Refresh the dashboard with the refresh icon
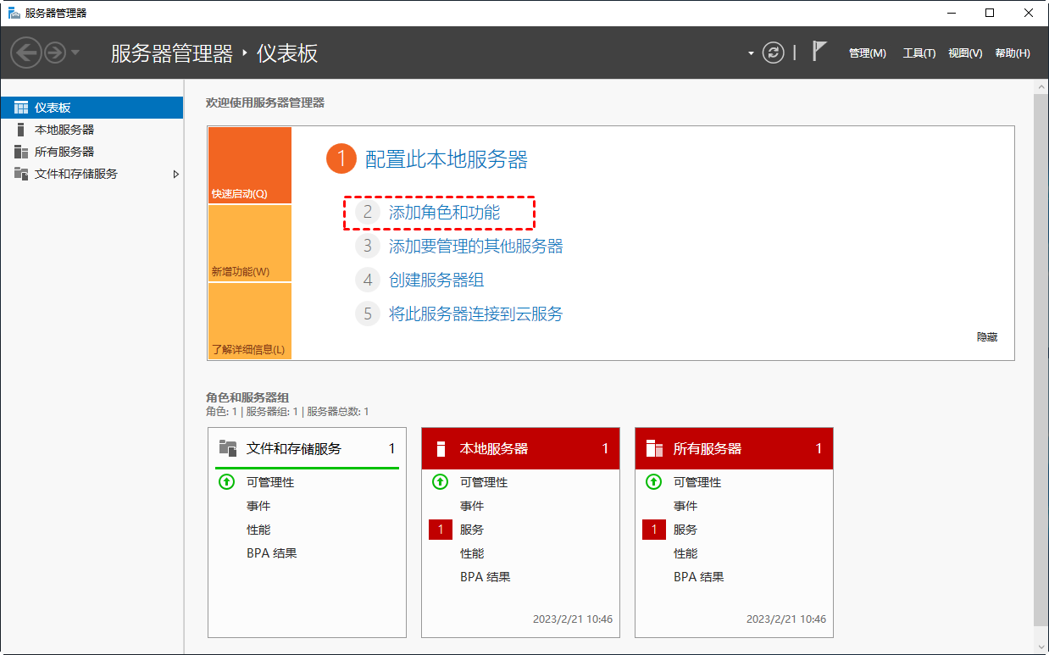Screen dimensions: 1049x655 click(773, 53)
